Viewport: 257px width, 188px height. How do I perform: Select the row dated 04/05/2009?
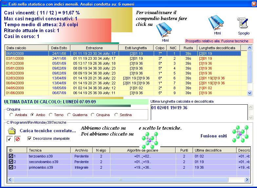(126, 88)
